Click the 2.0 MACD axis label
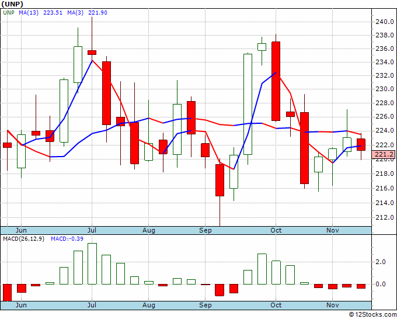The height and width of the screenshot is (319, 397). pos(381,262)
